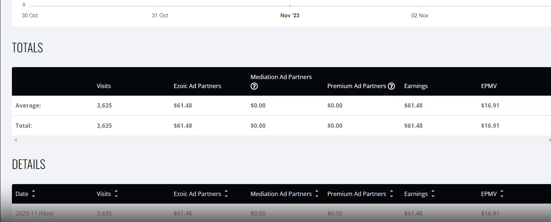The image size is (551, 222).
Task: Click the Total row label
Action: (24, 126)
